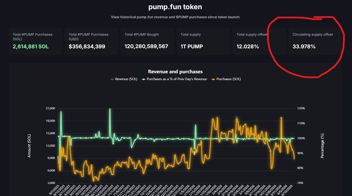Image resolution: width=352 pixels, height=196 pixels.
Task: Open the Total #PUMP Purchases (USD) card label
Action: point(89,37)
